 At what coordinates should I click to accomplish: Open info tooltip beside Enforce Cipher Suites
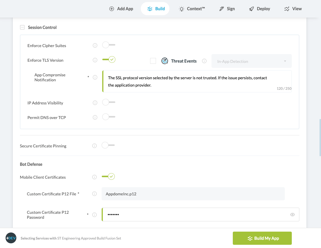[x=95, y=45]
